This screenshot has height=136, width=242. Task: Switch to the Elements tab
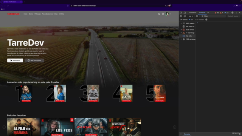pos(193,12)
